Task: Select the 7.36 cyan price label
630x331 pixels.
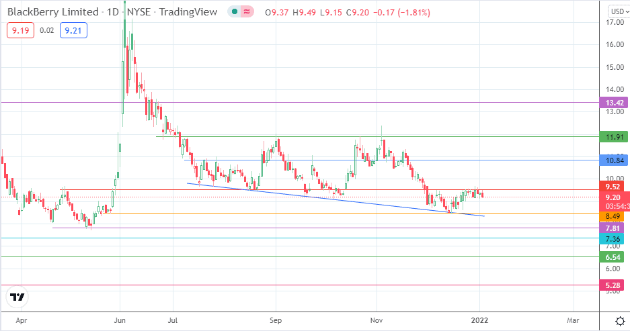Action: click(613, 239)
